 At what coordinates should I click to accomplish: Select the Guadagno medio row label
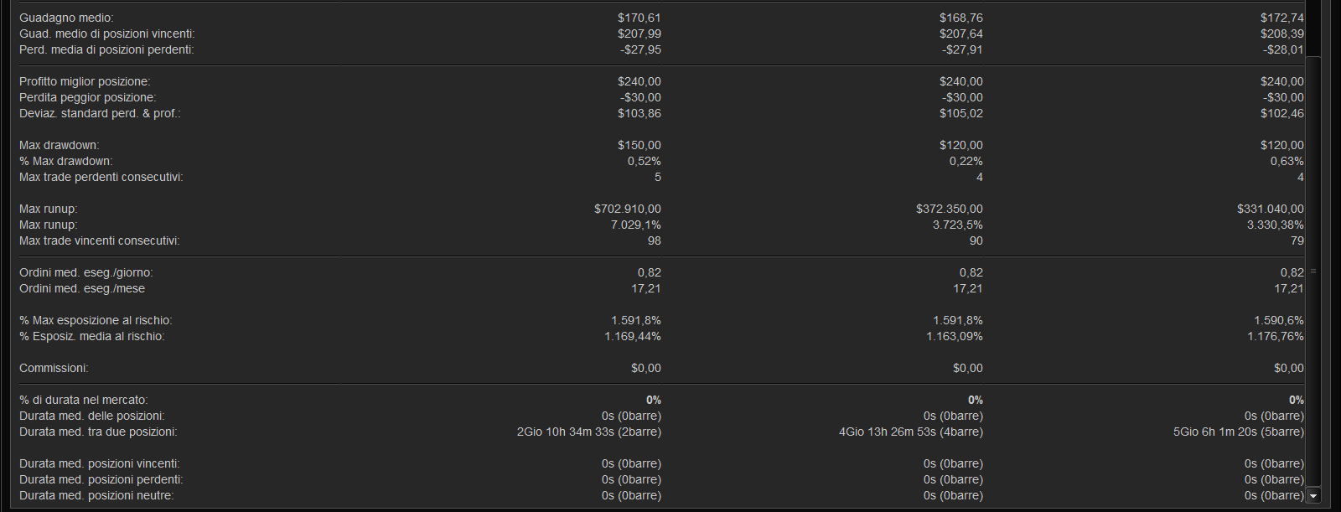click(x=66, y=18)
